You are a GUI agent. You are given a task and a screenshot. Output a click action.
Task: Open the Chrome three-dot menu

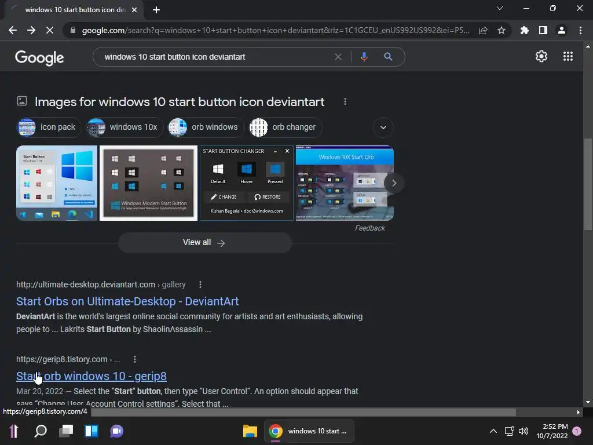click(580, 30)
